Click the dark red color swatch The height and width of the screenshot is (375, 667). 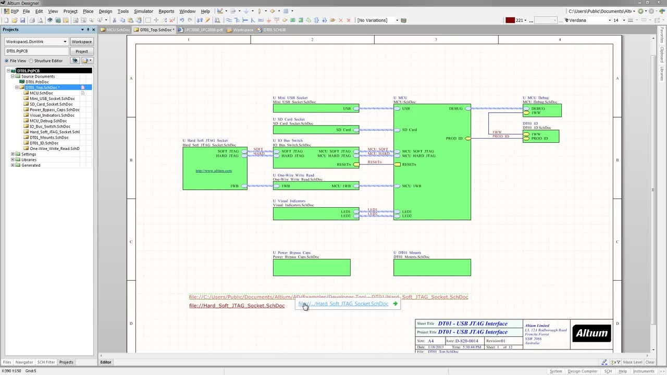pyautogui.click(x=510, y=20)
